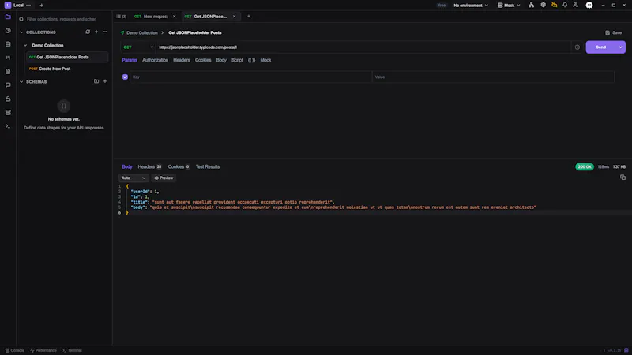Send the request

tap(600, 47)
